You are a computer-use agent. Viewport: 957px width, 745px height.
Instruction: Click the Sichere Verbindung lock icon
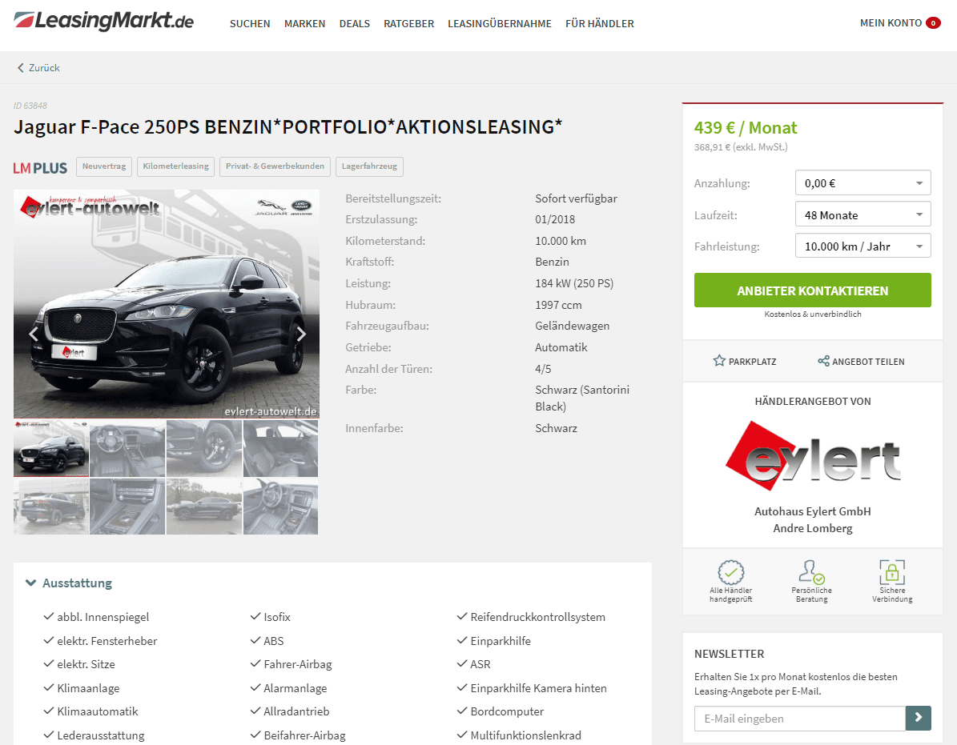click(891, 572)
